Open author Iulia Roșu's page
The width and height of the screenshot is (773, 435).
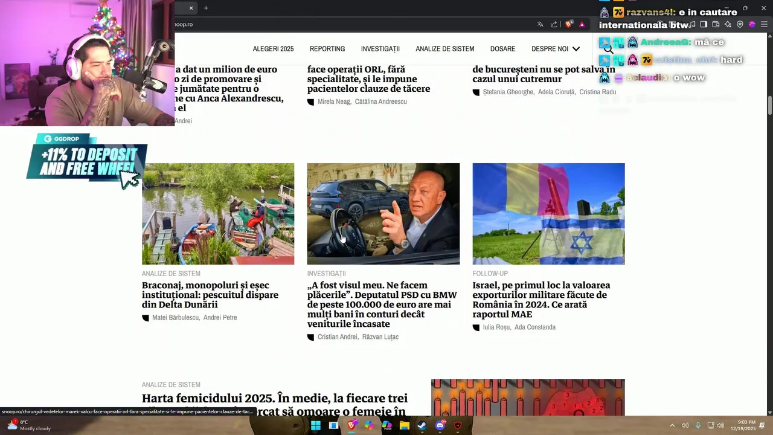[496, 327]
